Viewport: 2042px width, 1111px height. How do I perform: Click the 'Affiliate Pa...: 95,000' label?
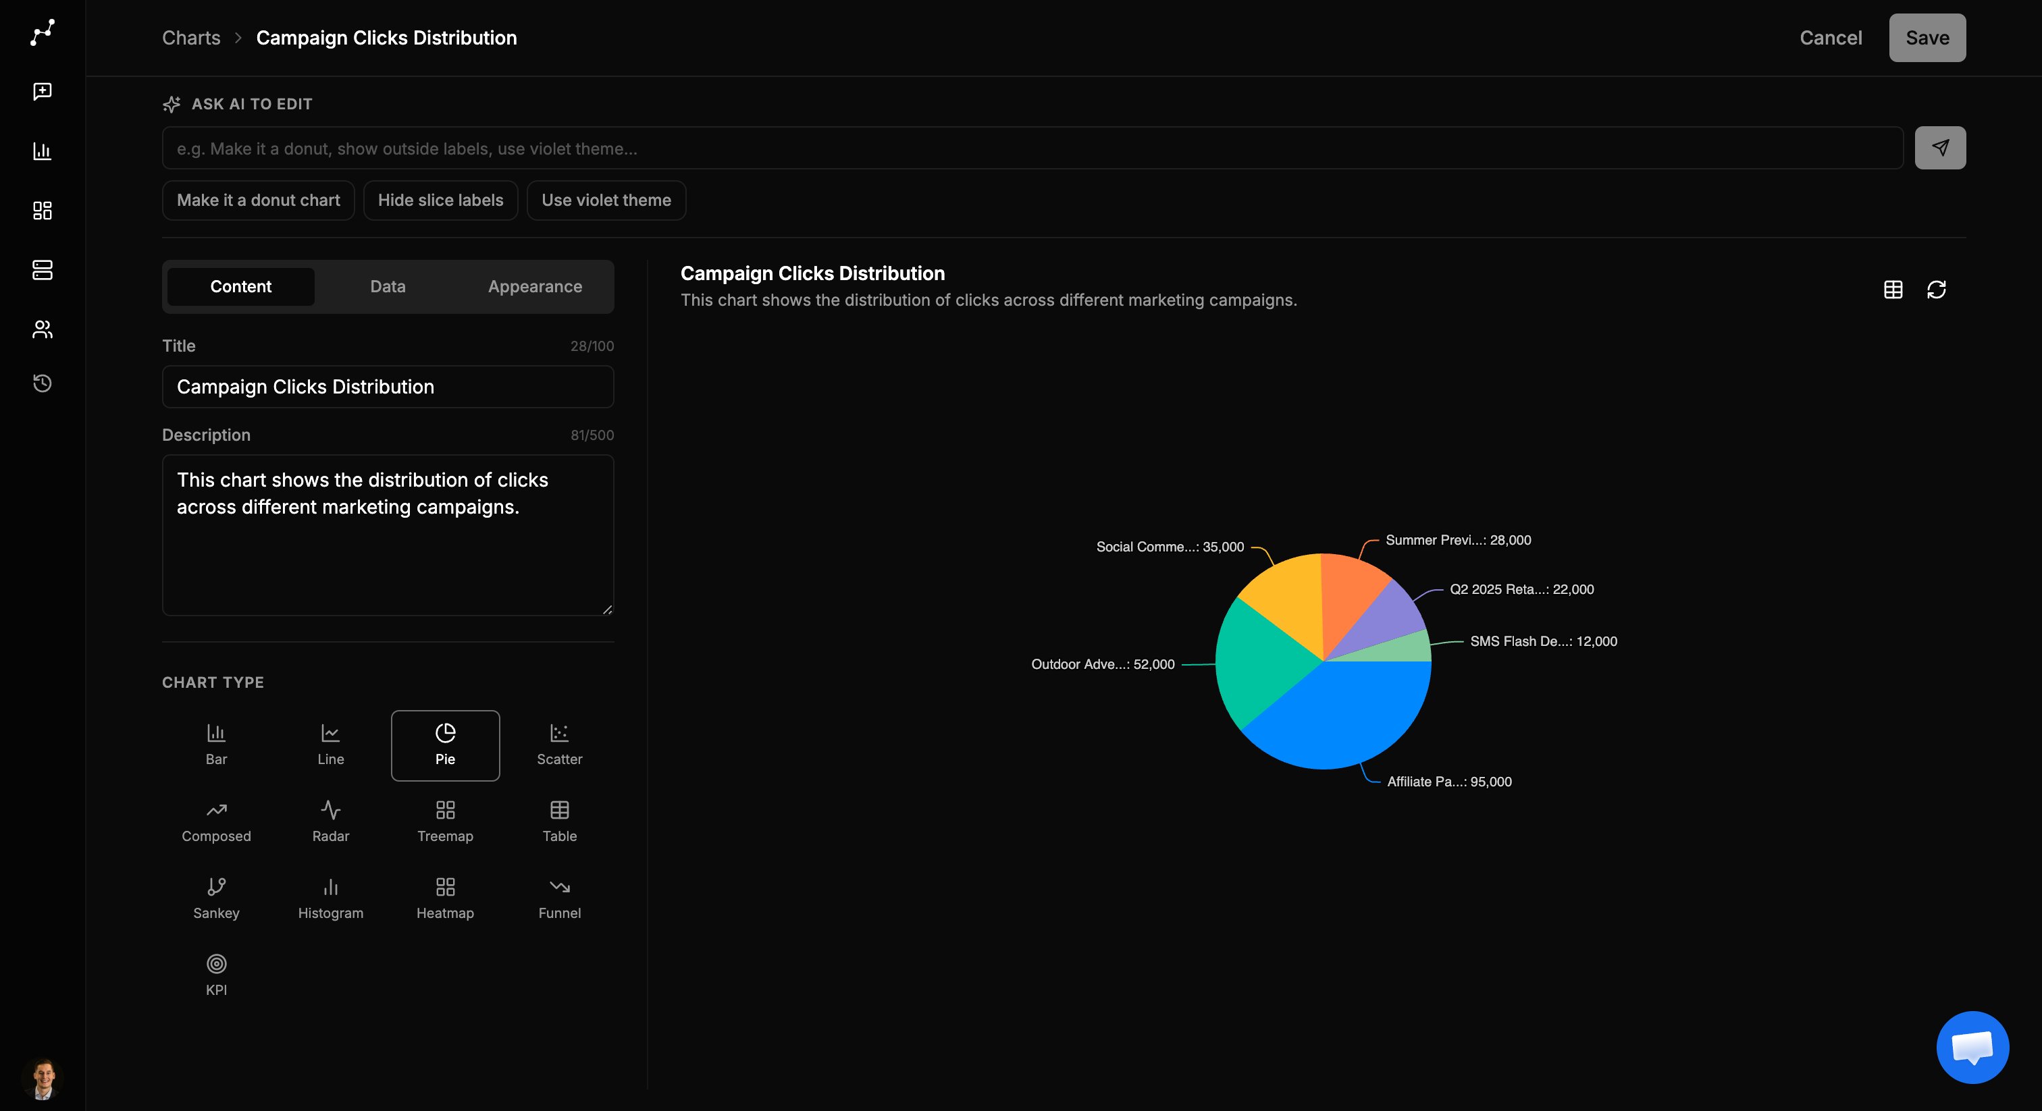click(1449, 782)
